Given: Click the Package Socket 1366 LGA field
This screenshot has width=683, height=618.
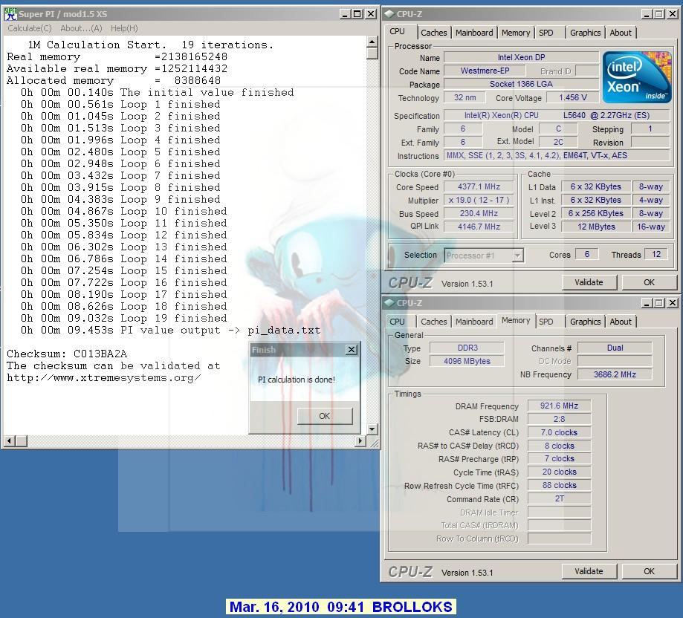Looking at the screenshot, I should pyautogui.click(x=522, y=84).
